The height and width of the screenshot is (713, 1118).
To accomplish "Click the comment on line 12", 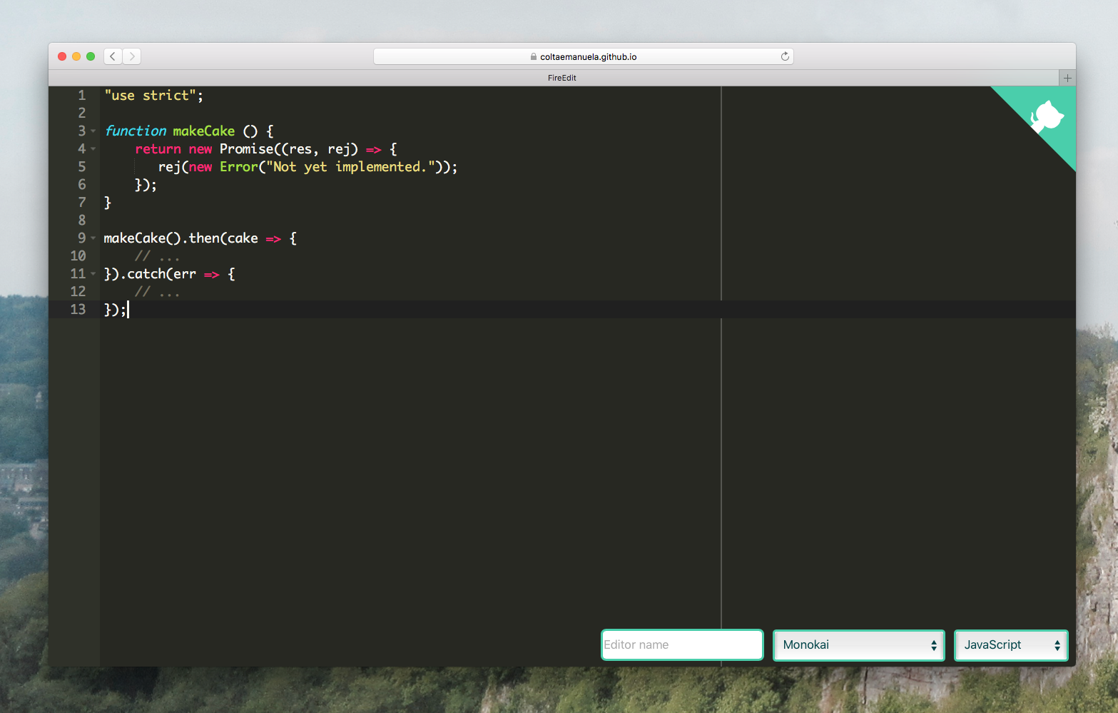I will pyautogui.click(x=157, y=292).
